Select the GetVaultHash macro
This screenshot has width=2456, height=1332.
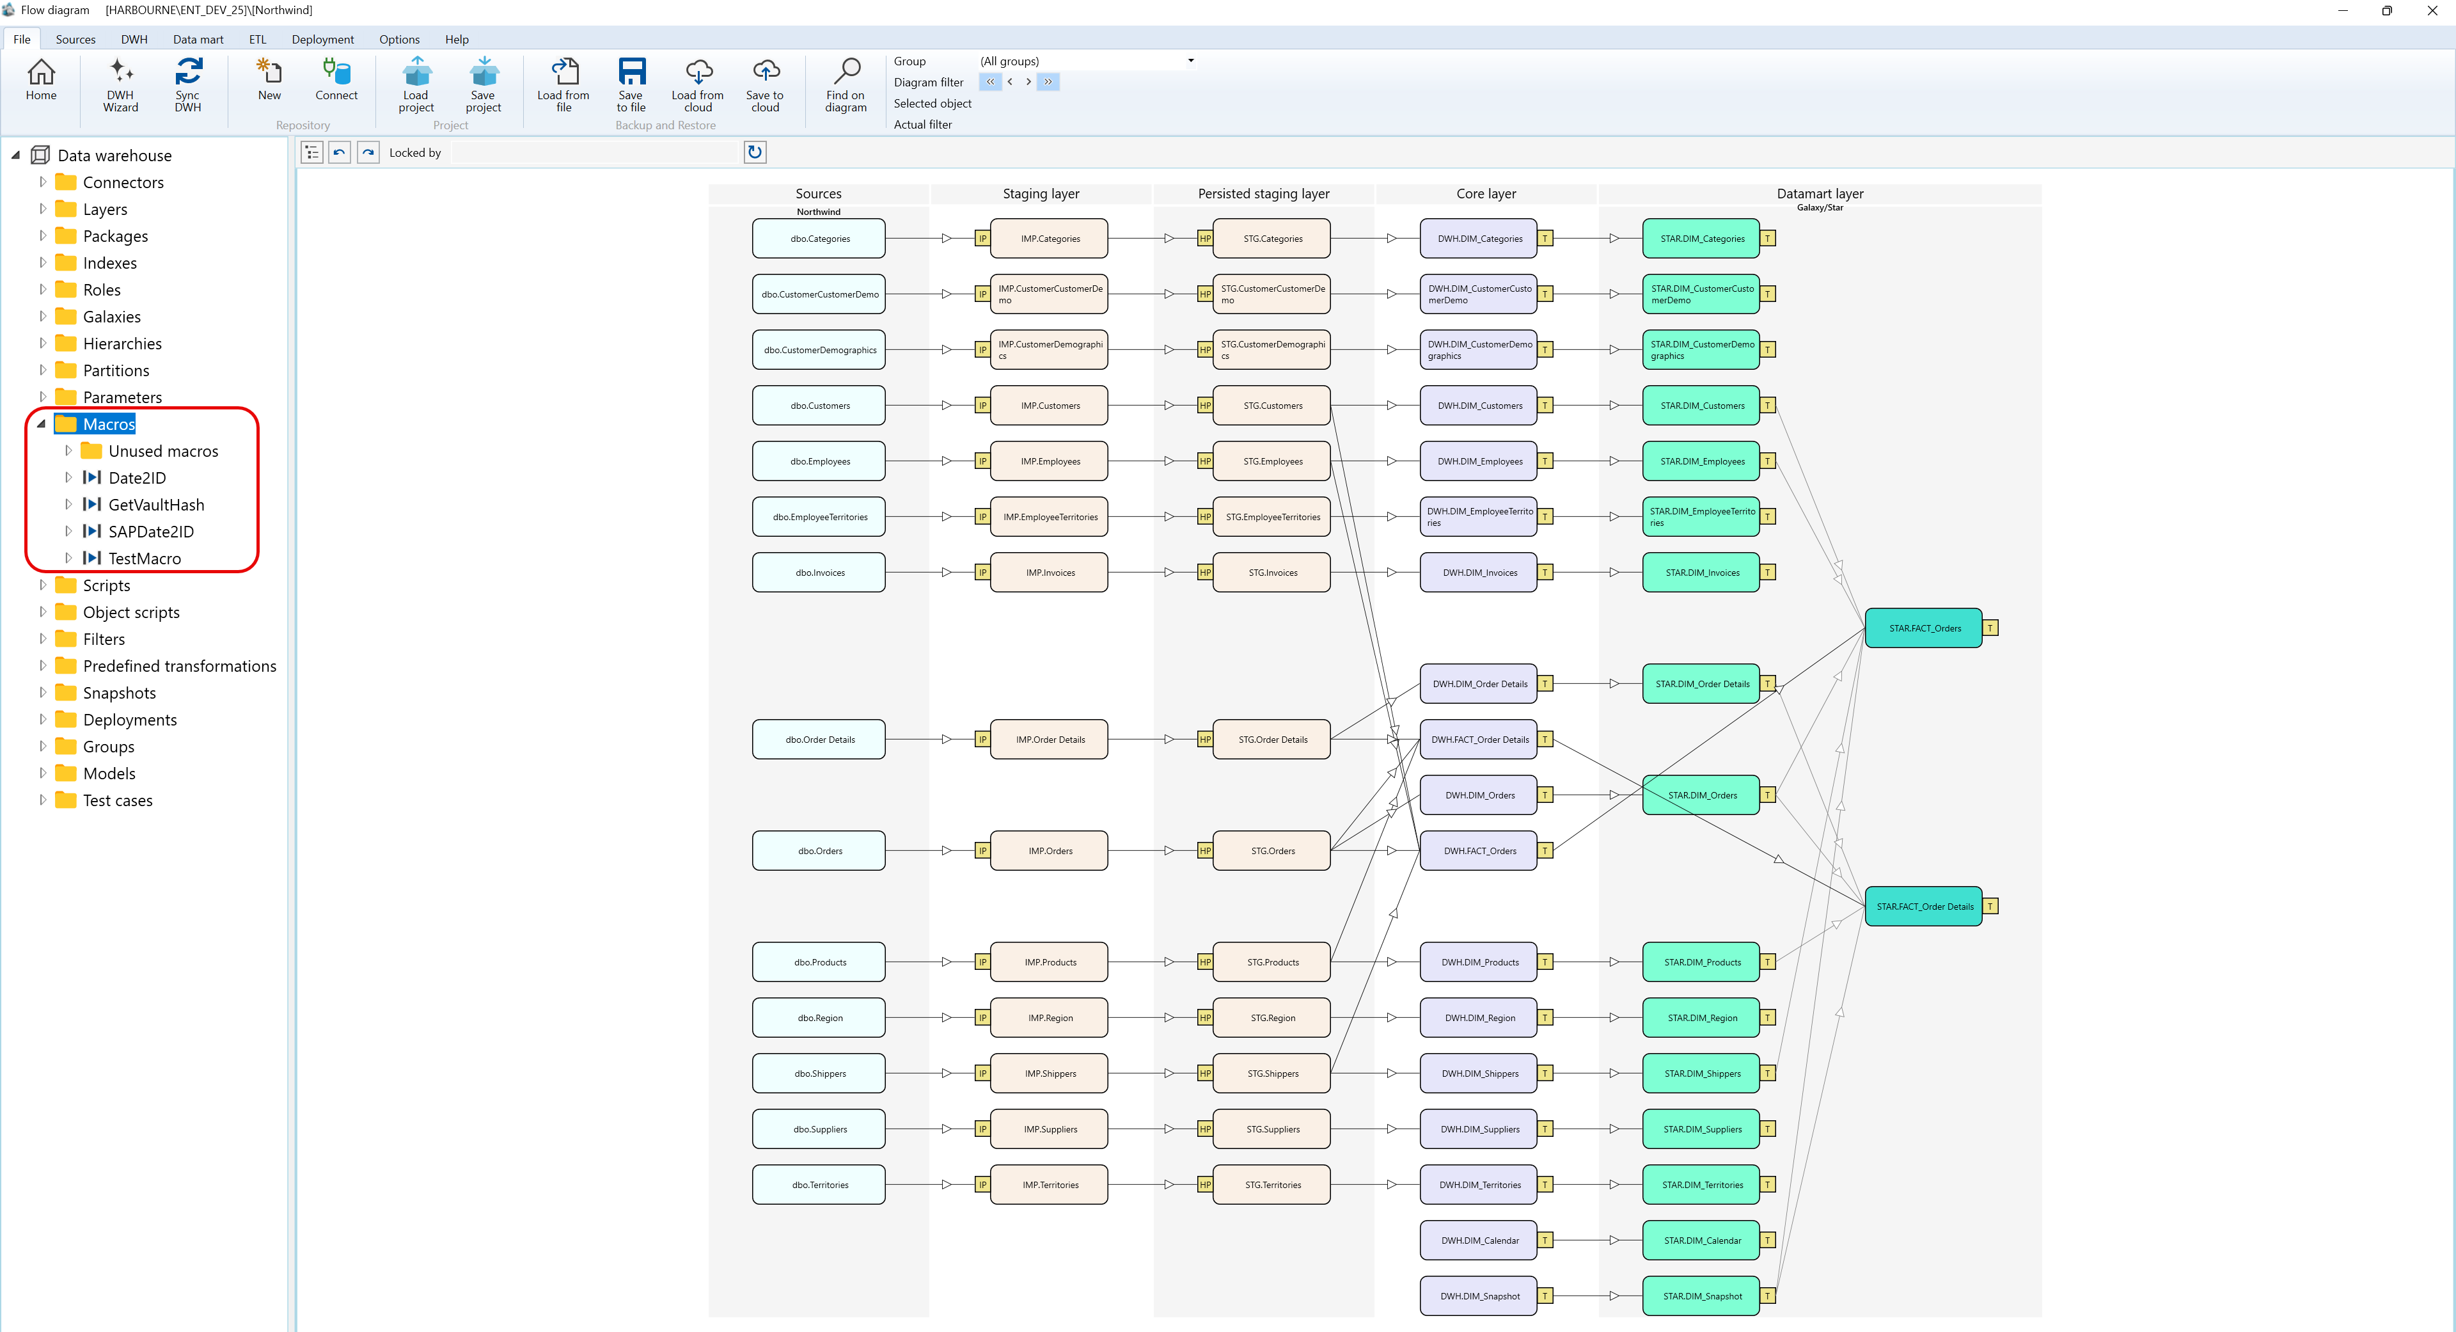tap(156, 504)
